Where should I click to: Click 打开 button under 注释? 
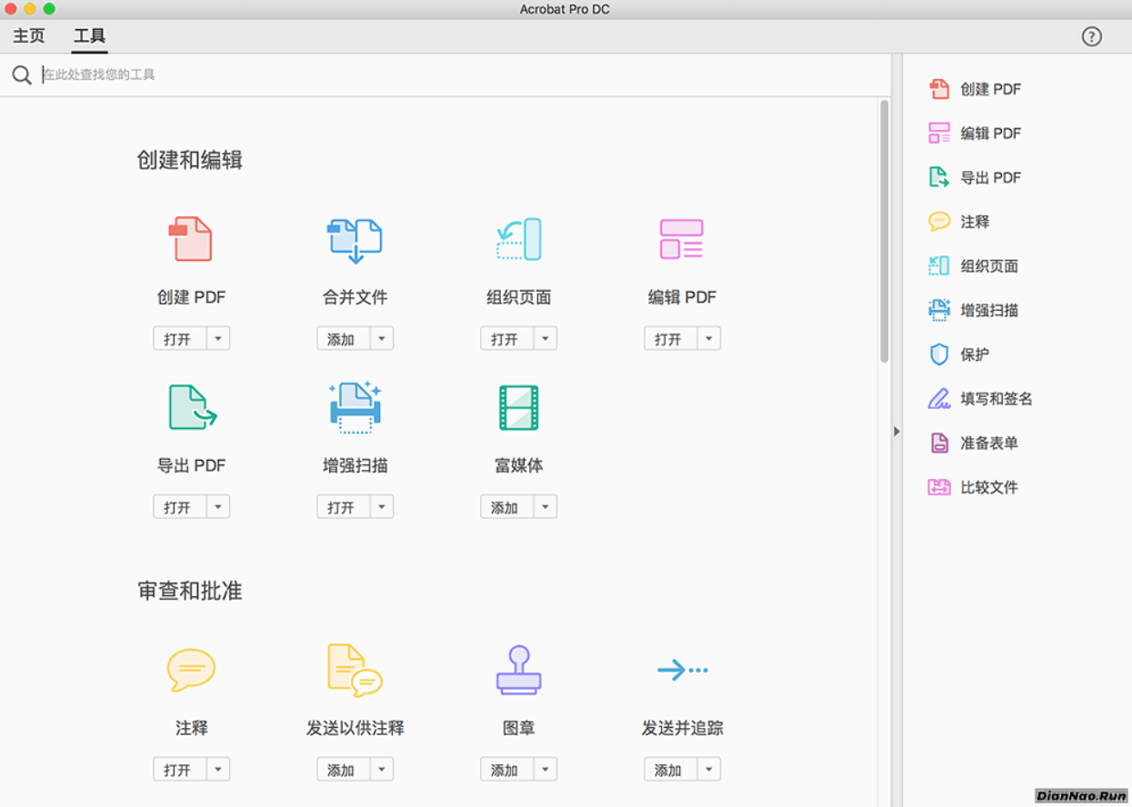click(179, 770)
